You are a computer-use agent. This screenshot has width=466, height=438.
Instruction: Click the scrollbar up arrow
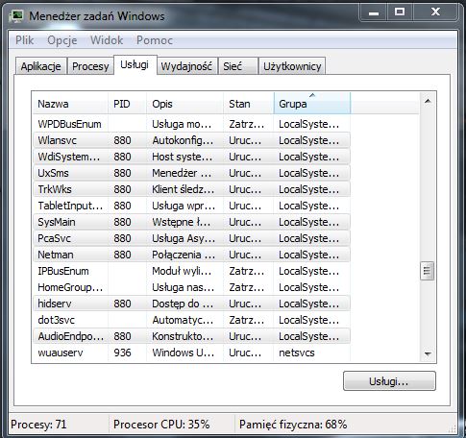tap(428, 102)
